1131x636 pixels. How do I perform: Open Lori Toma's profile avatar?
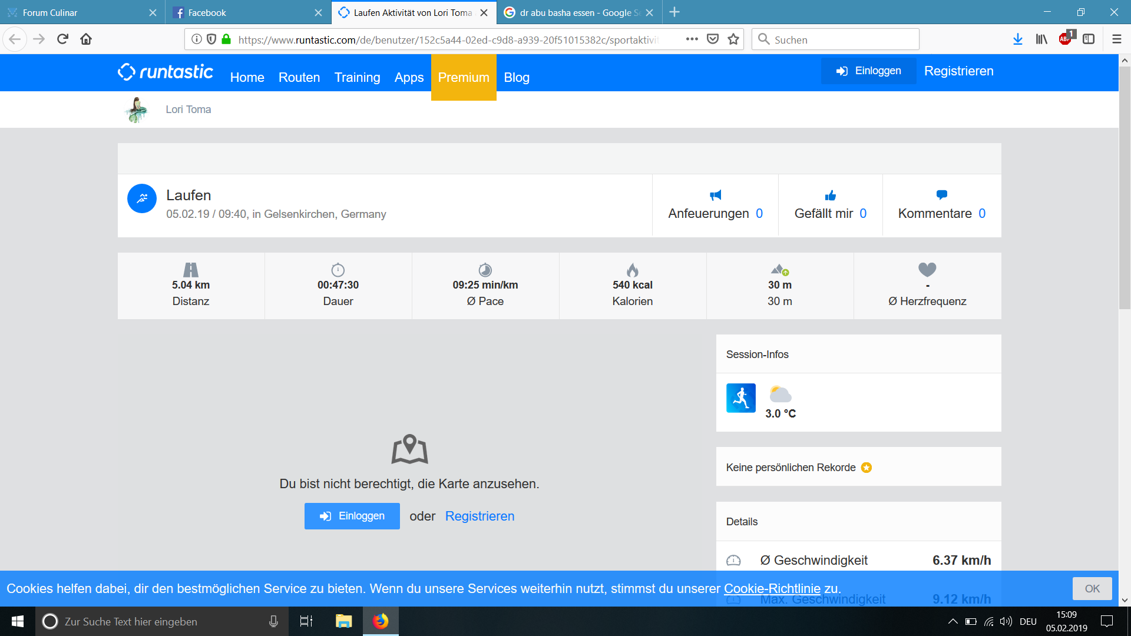(137, 110)
